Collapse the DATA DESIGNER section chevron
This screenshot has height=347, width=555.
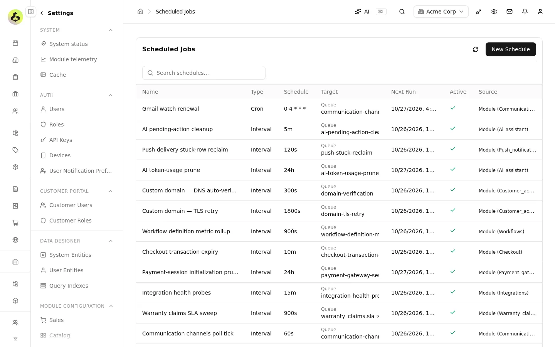[111, 241]
